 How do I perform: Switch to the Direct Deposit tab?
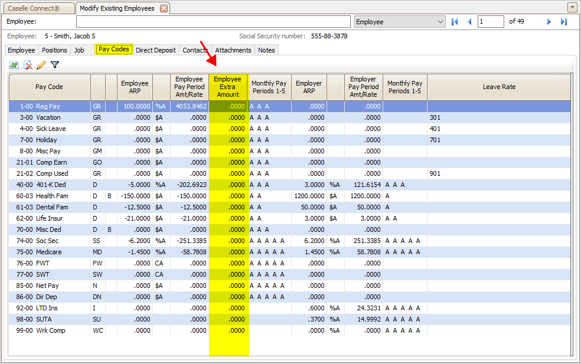tap(155, 50)
